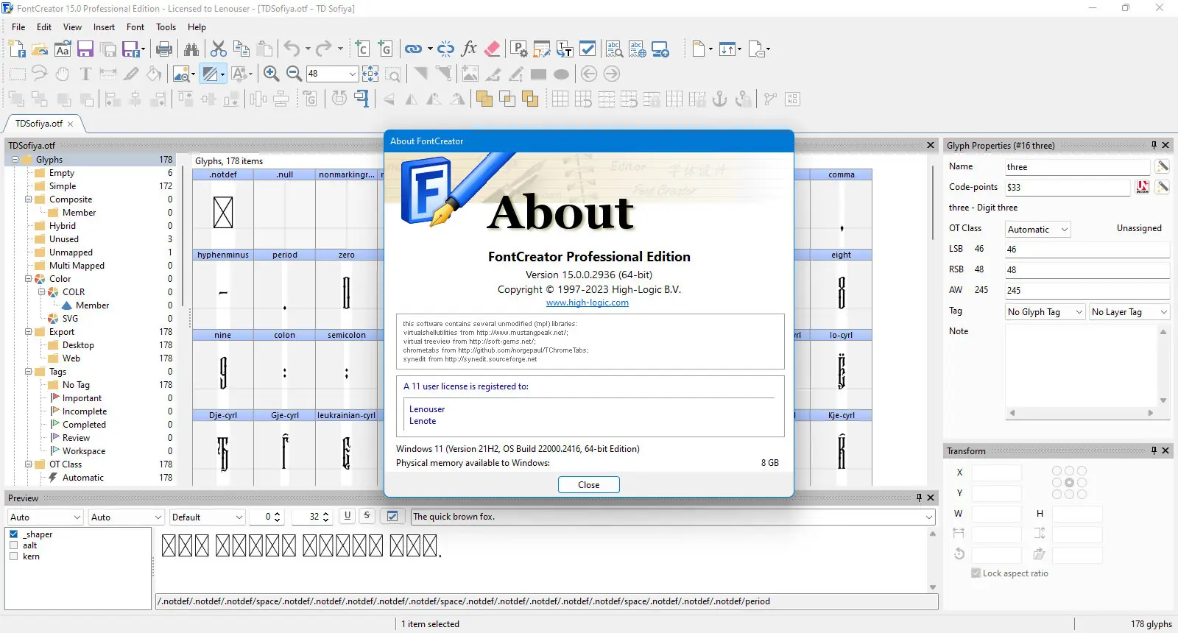
Task: Open the No Glyph Tag dropdown
Action: [x=1079, y=312]
